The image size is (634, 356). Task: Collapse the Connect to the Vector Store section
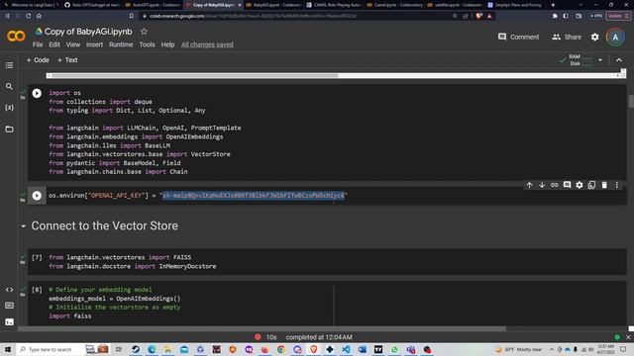(23, 226)
